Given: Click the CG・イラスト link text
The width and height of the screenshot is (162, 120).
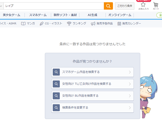Looking at the screenshot, I should (53, 23).
